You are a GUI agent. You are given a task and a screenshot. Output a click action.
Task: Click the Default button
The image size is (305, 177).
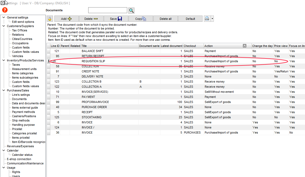[x=190, y=19]
